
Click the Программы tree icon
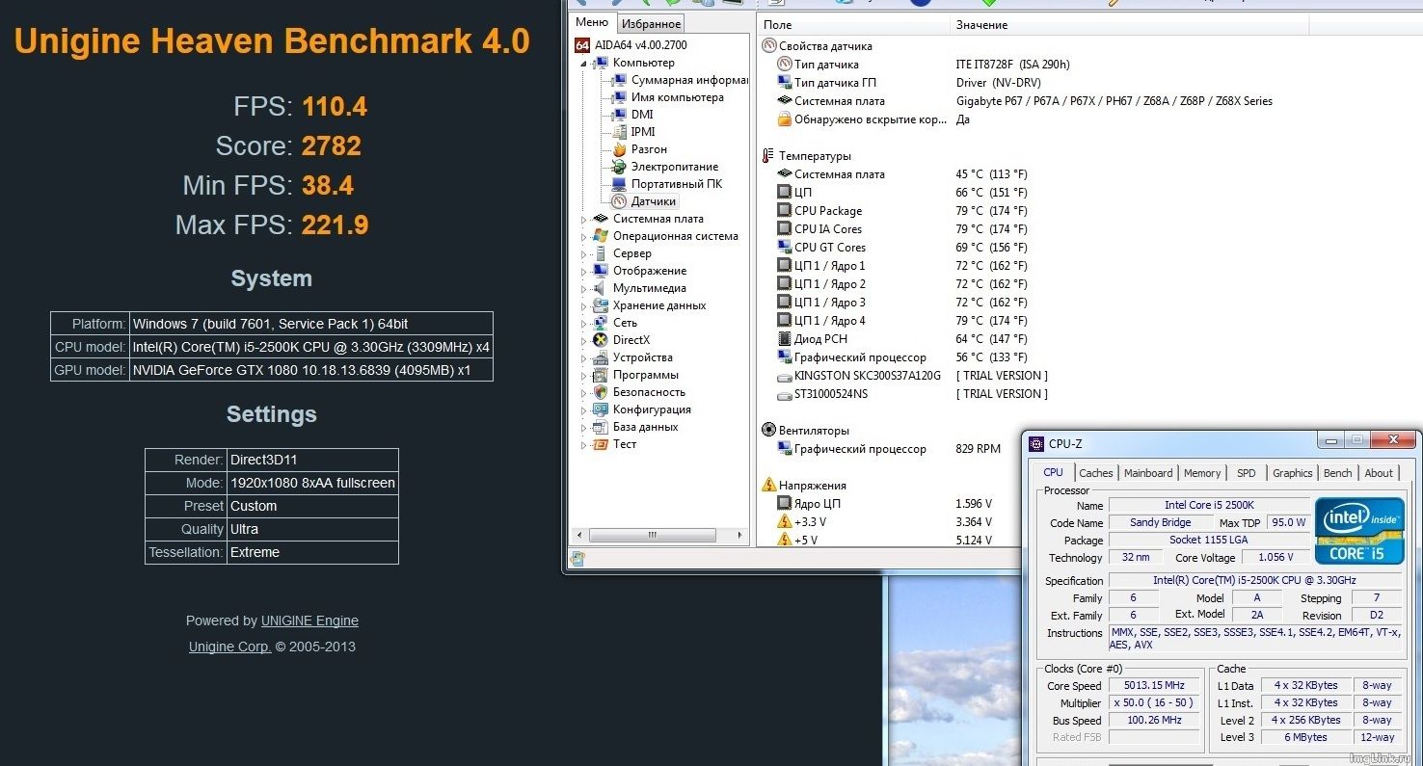tap(602, 375)
